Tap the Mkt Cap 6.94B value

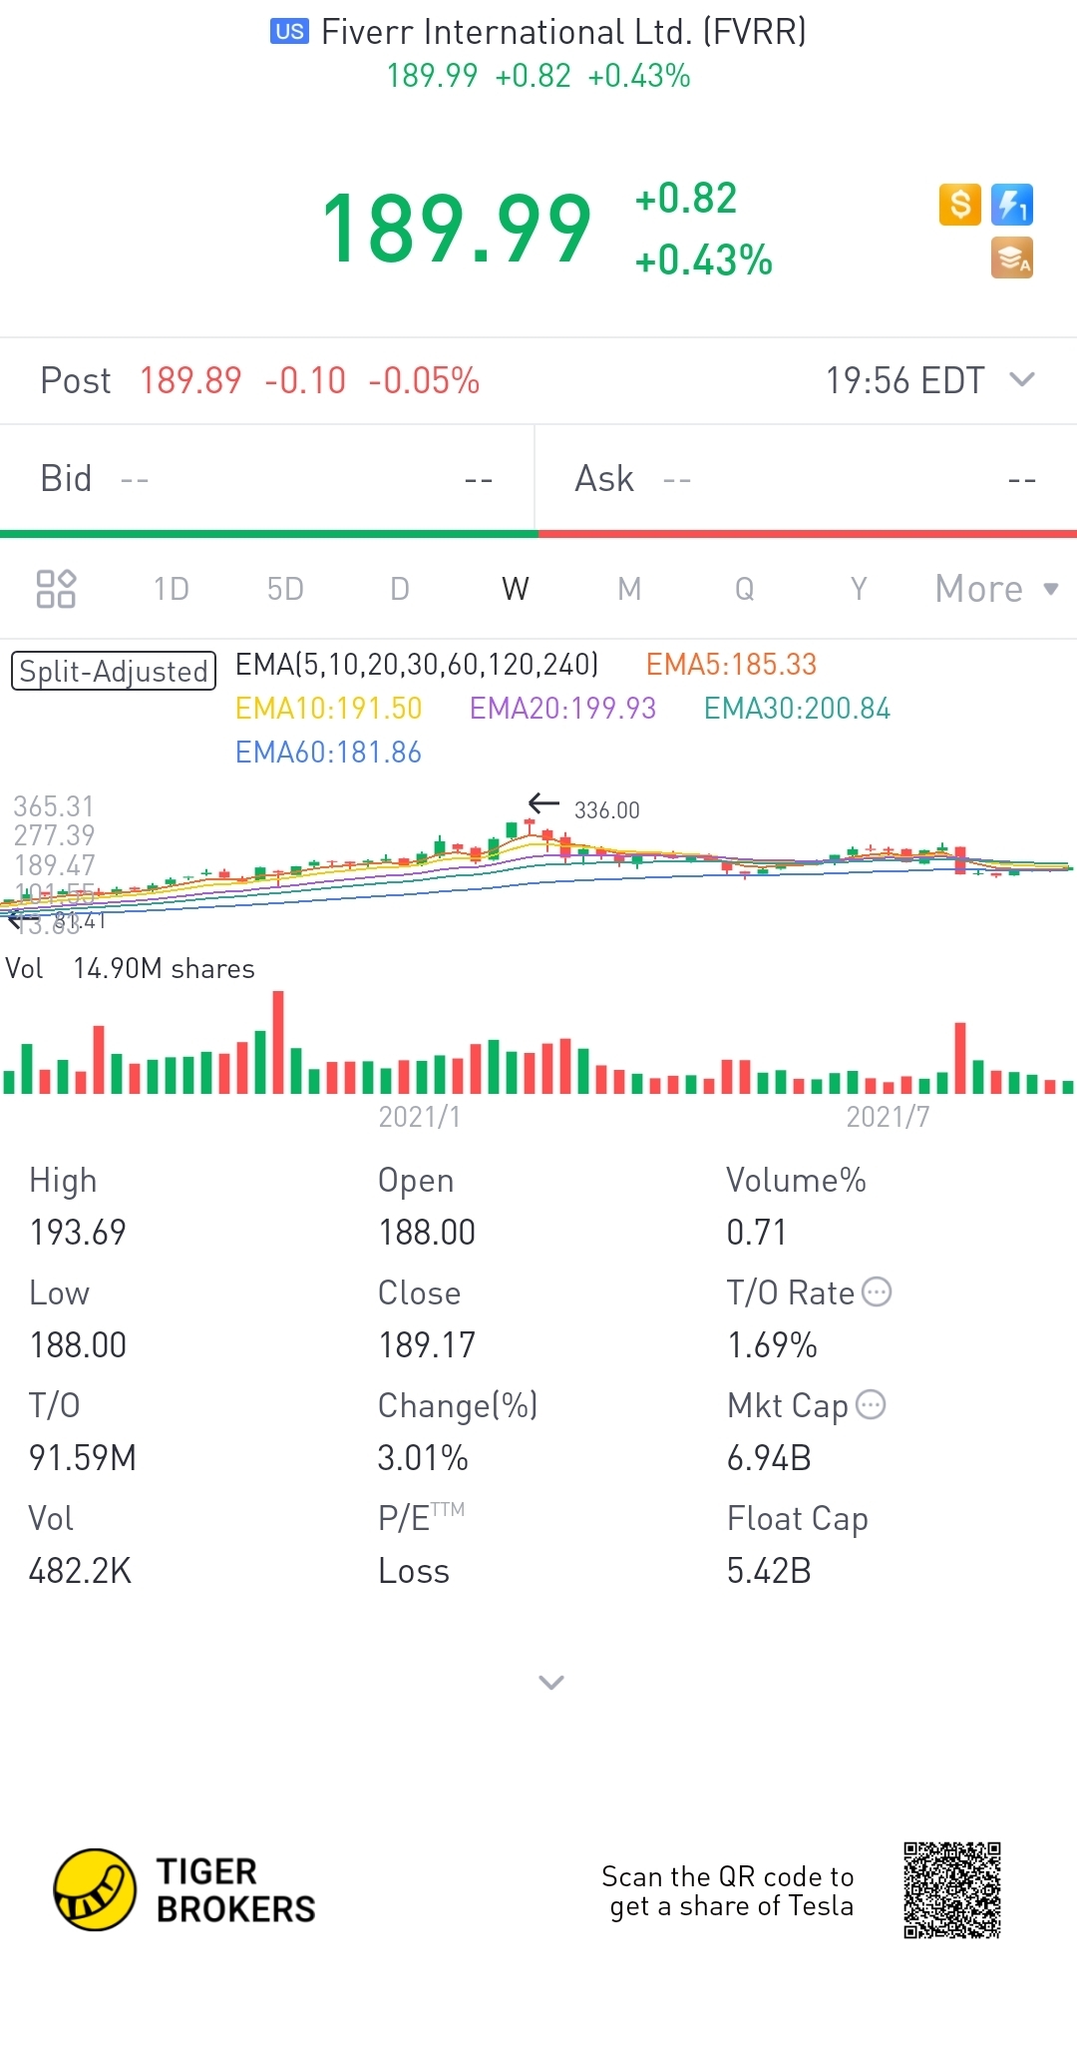769,1457
